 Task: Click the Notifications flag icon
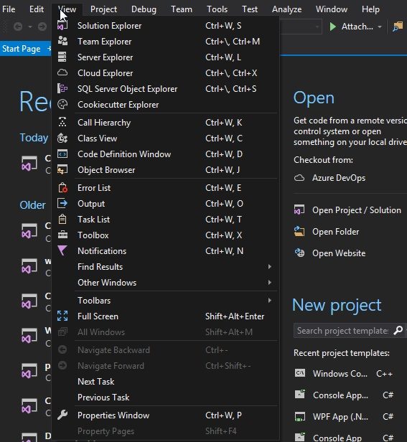[x=62, y=250]
